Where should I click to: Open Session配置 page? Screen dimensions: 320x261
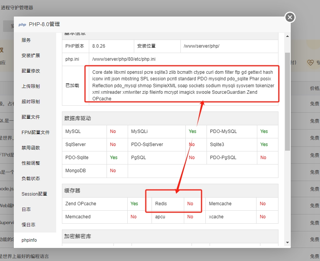34,194
